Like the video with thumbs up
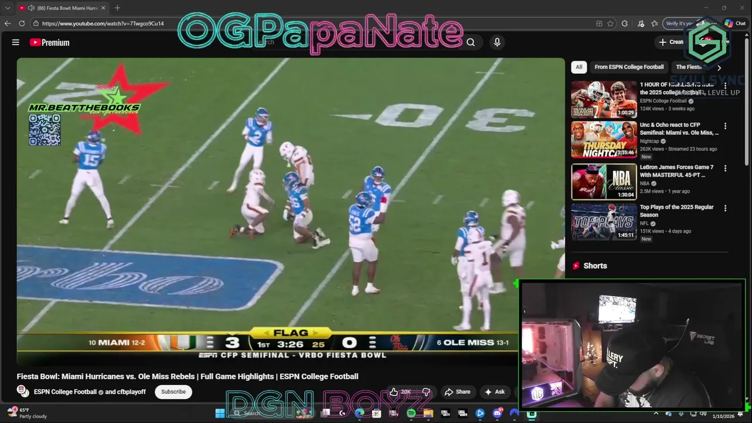 click(x=401, y=392)
